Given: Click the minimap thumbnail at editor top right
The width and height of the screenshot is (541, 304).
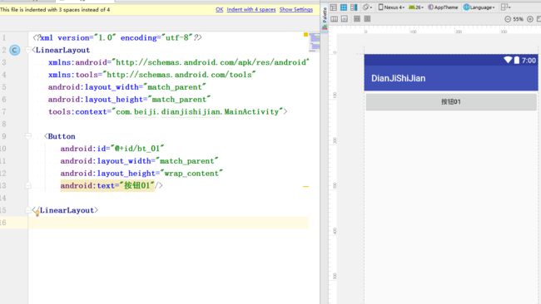Looking at the screenshot, I should [315, 42].
